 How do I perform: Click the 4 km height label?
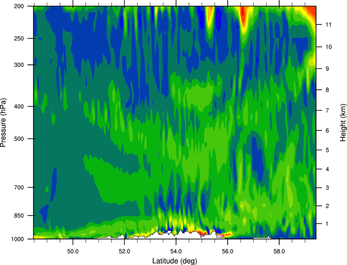[327, 169]
